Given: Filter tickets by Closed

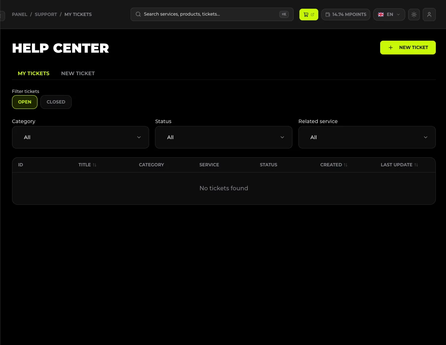Looking at the screenshot, I should [x=56, y=102].
